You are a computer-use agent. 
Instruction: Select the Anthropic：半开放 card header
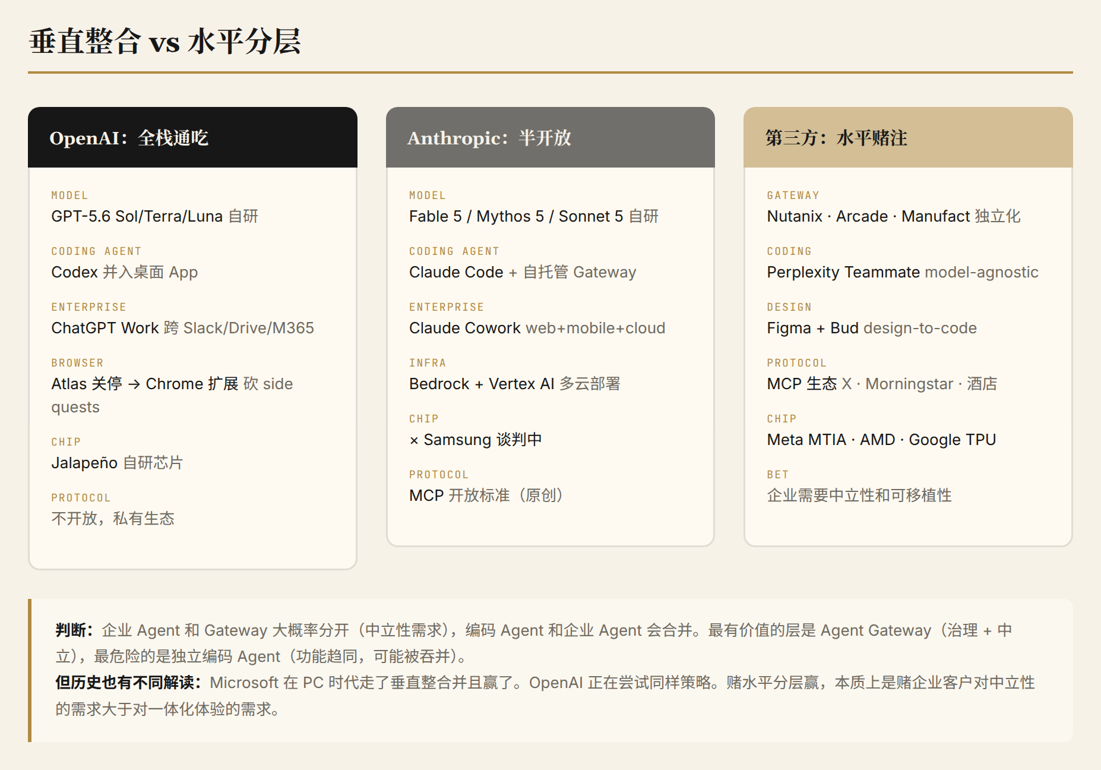click(x=550, y=137)
